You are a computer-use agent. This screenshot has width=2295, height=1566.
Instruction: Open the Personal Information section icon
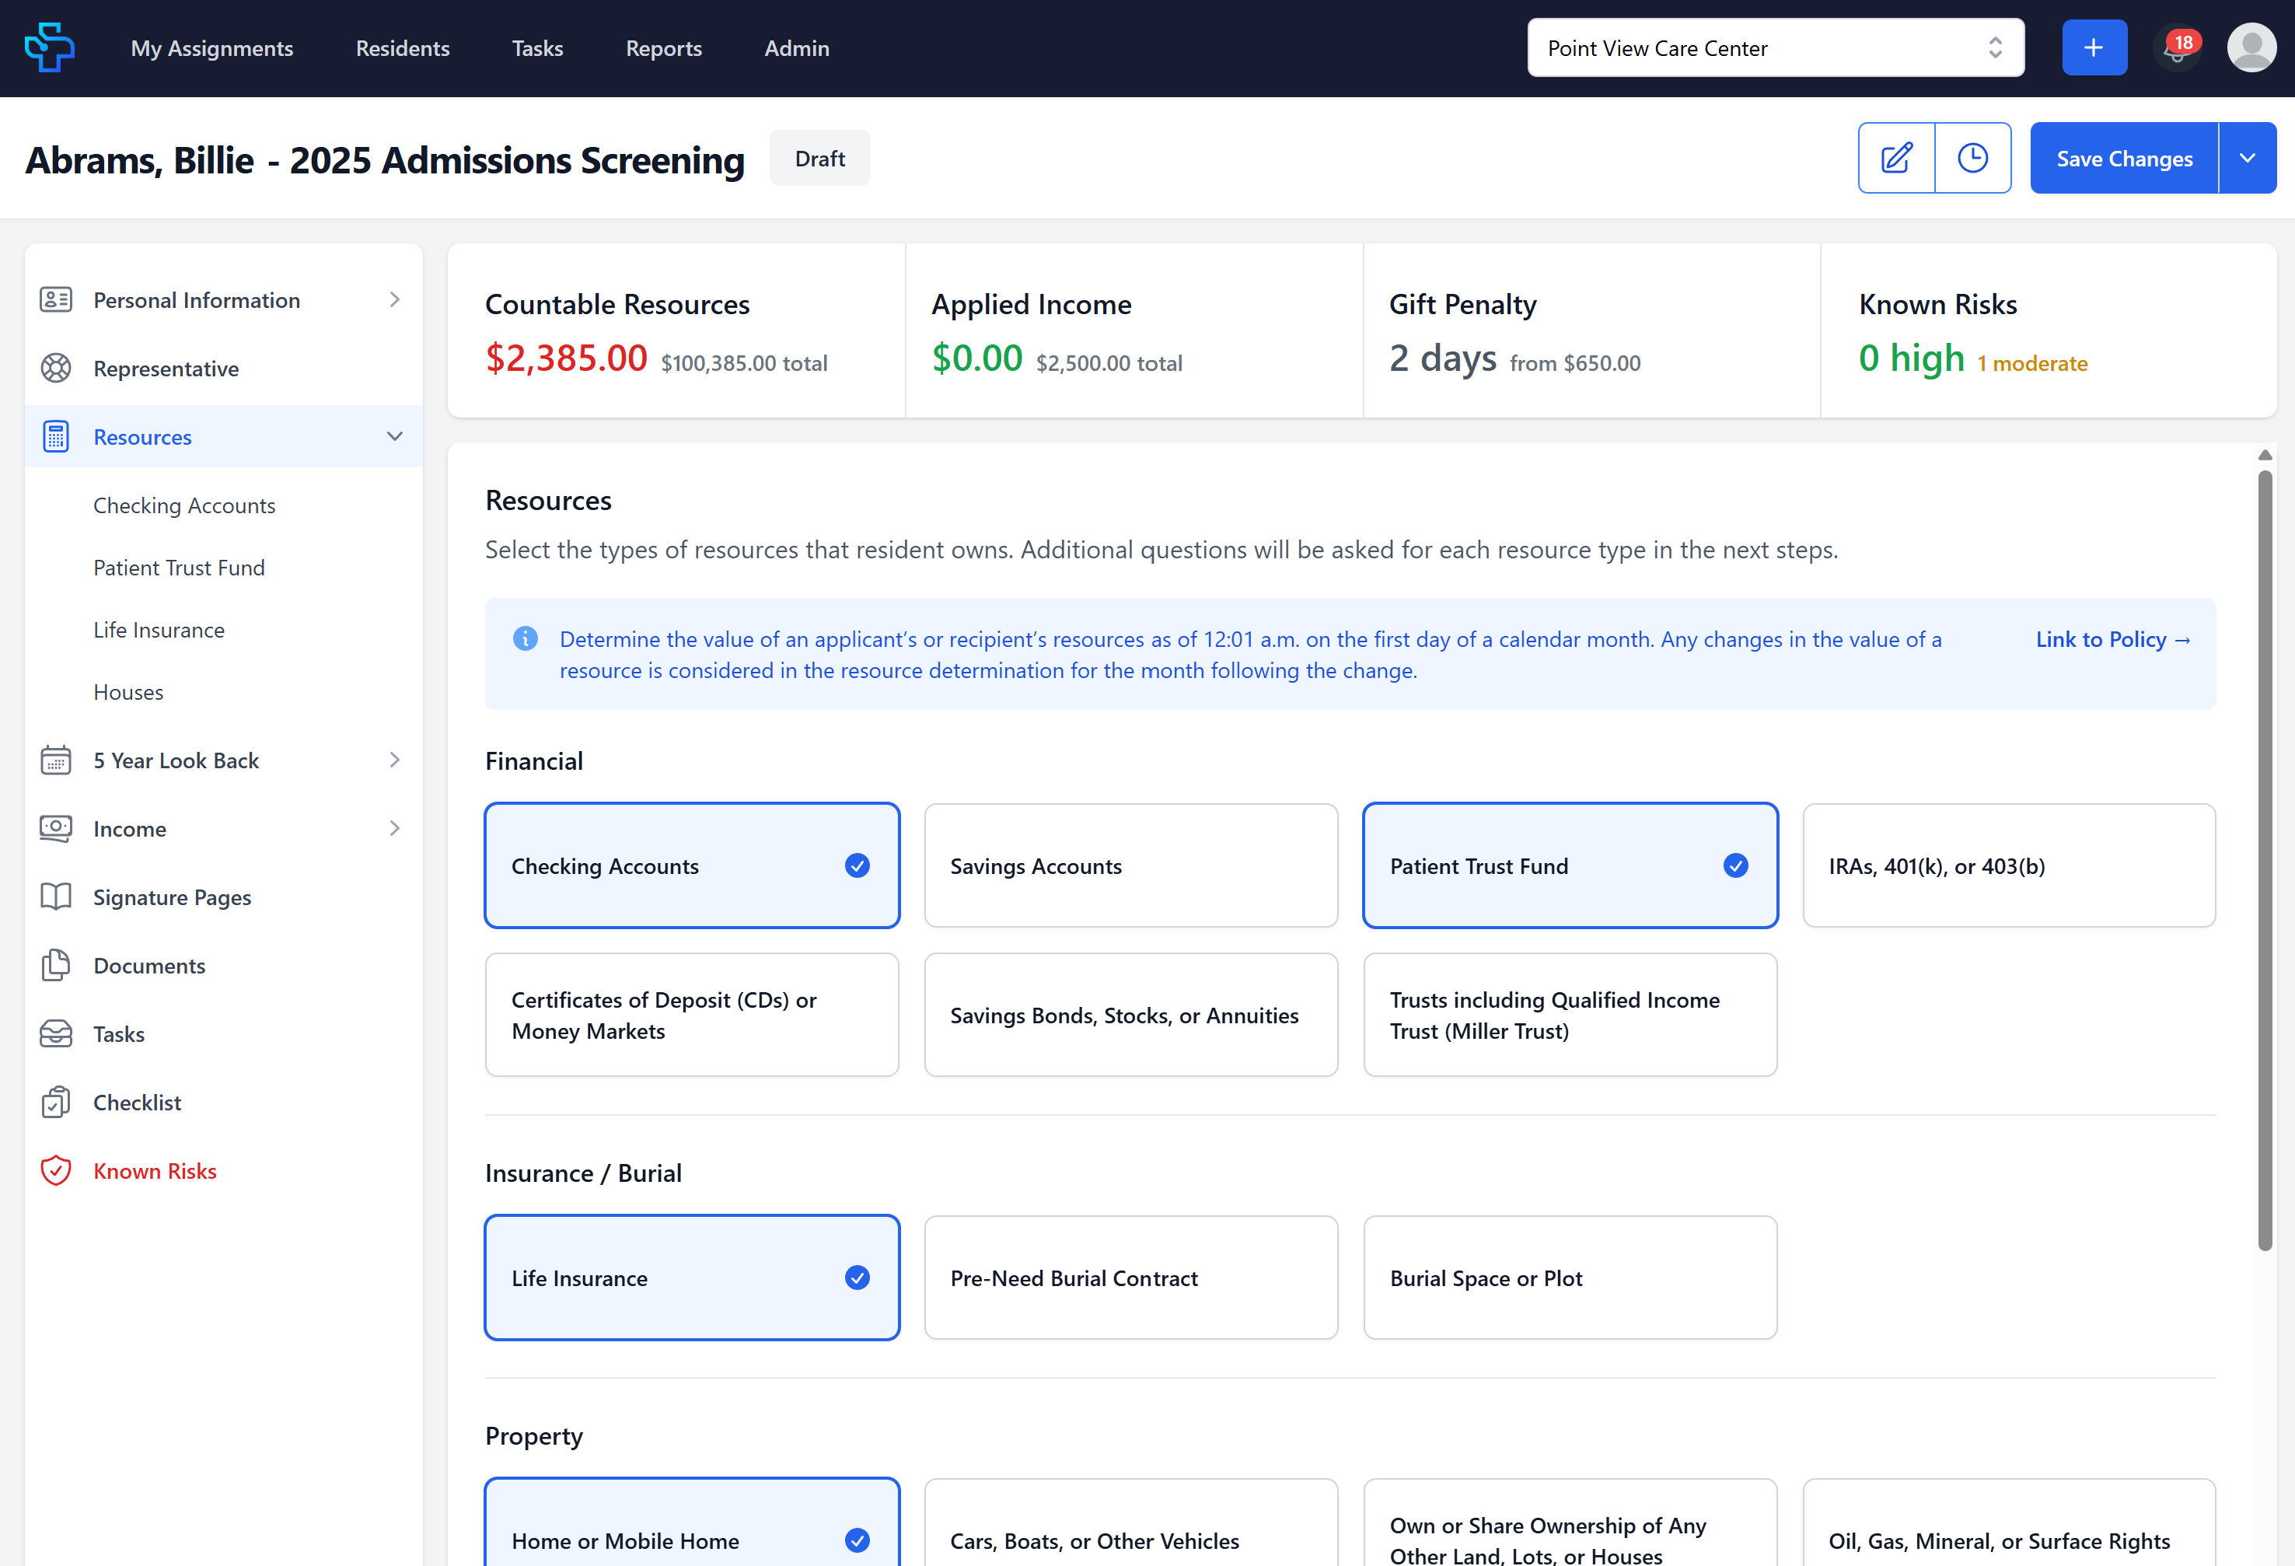tap(56, 299)
